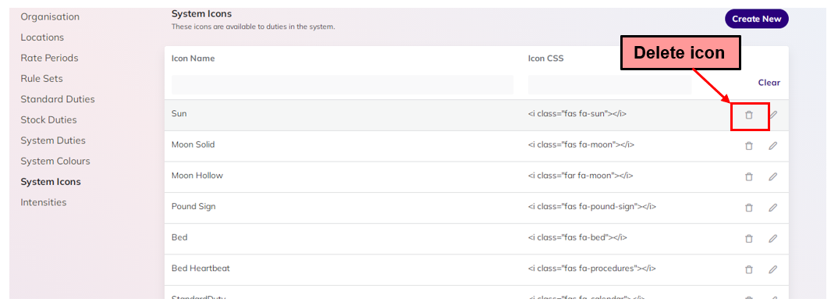The height and width of the screenshot is (306, 838).
Task: Delete the Moon Hollow icon
Action: (x=749, y=176)
